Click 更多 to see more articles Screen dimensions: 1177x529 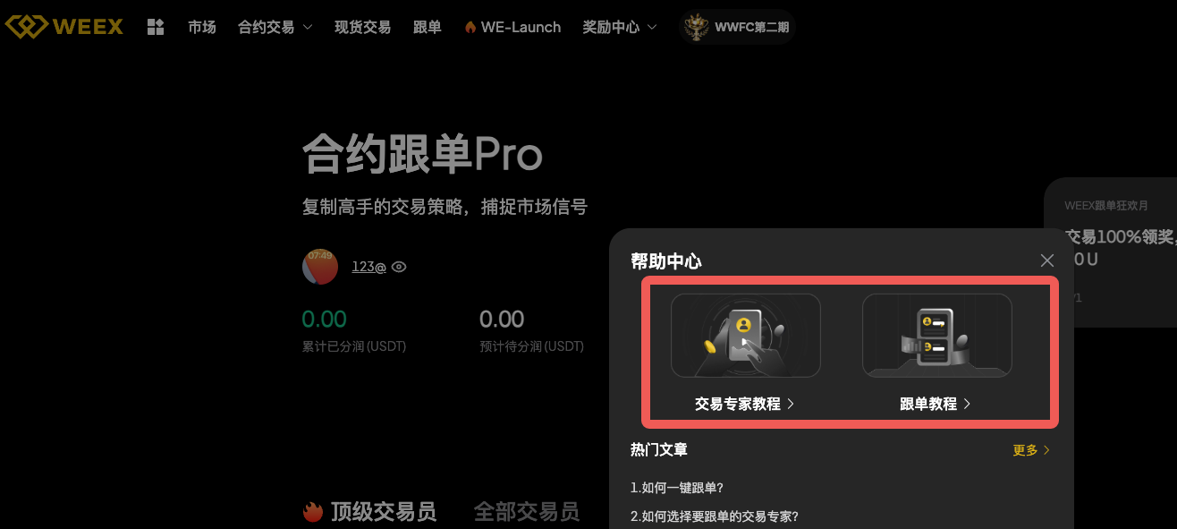coord(1031,450)
